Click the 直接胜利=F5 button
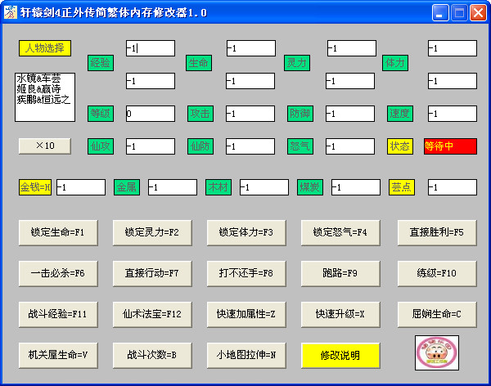This screenshot has width=491, height=386. tap(437, 232)
